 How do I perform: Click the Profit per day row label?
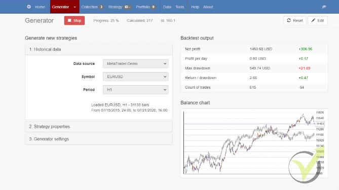pyautogui.click(x=196, y=59)
